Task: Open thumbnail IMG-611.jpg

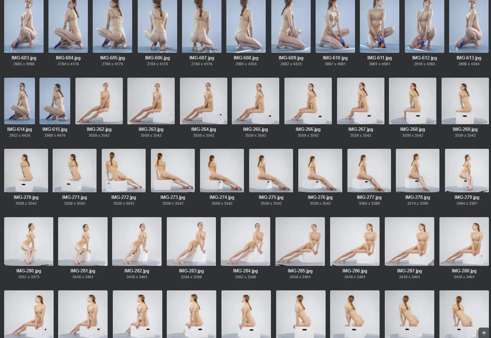Action: point(380,26)
